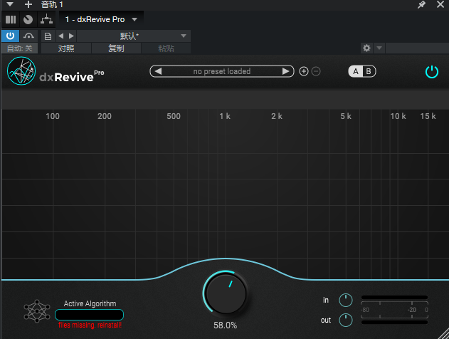Toggle the cyan dxRevive power button
Viewport: 449px width, 339px height.
coord(432,72)
